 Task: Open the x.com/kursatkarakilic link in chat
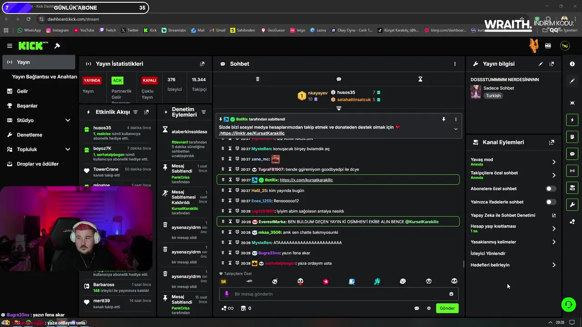(x=306, y=180)
